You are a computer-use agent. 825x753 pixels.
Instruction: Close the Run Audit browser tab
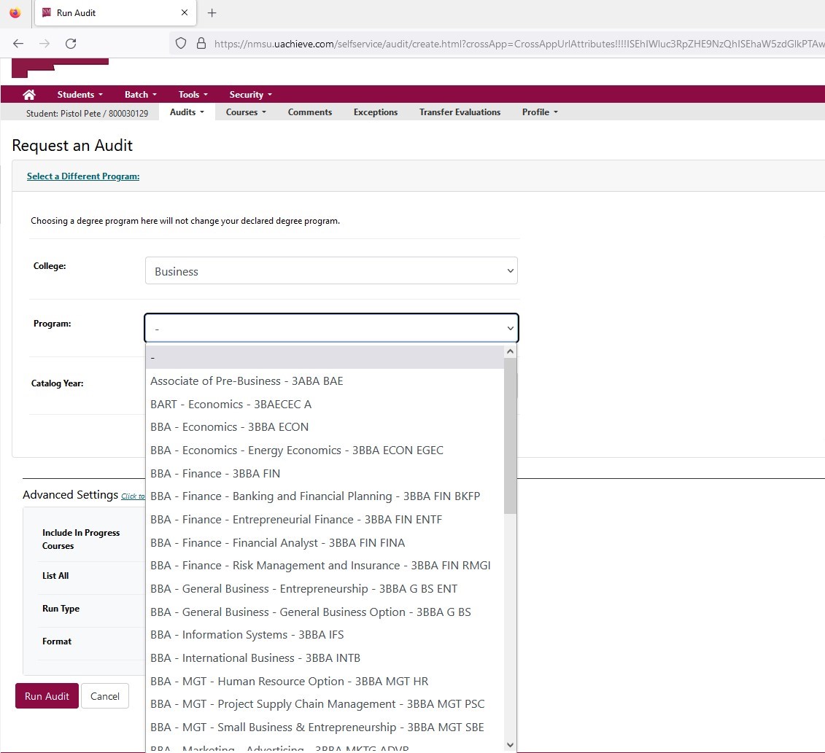[x=185, y=13]
